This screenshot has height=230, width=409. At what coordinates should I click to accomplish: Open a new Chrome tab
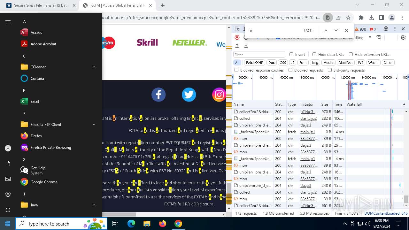[x=163, y=5]
